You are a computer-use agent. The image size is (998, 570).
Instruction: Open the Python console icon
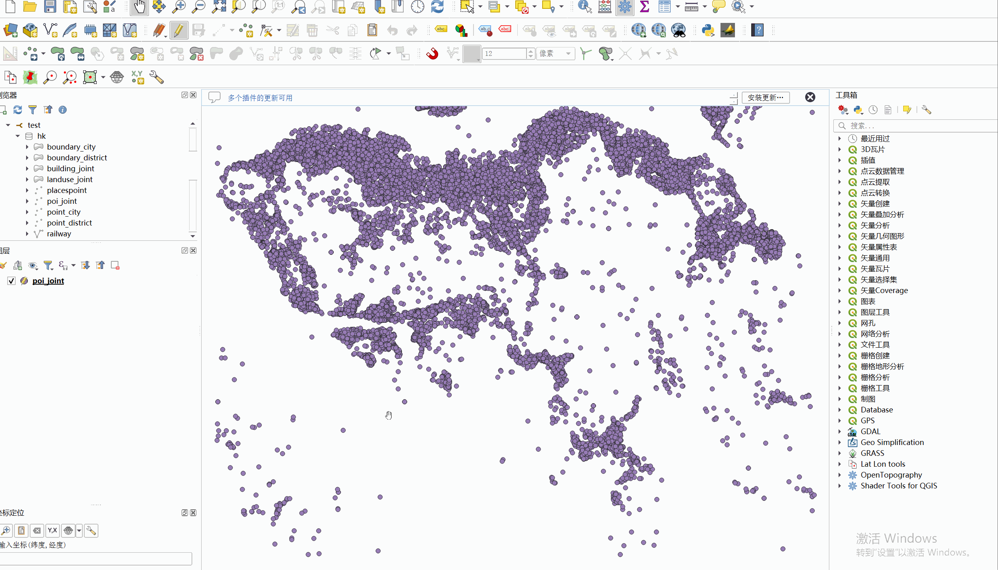[x=708, y=30]
